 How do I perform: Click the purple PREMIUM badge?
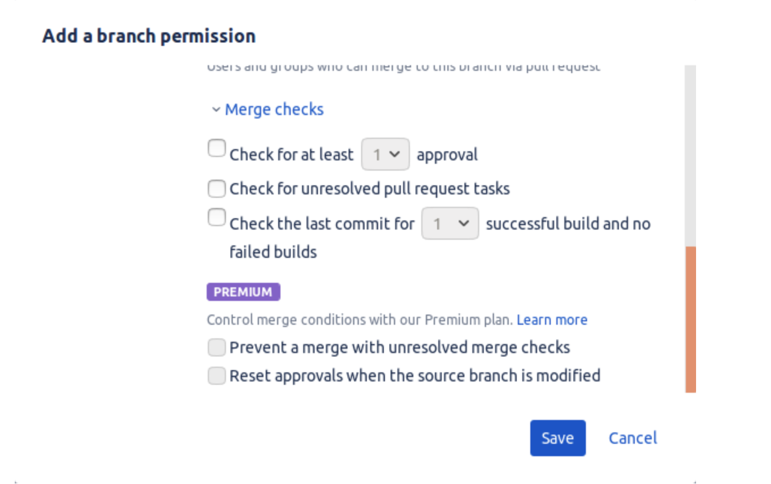(243, 292)
